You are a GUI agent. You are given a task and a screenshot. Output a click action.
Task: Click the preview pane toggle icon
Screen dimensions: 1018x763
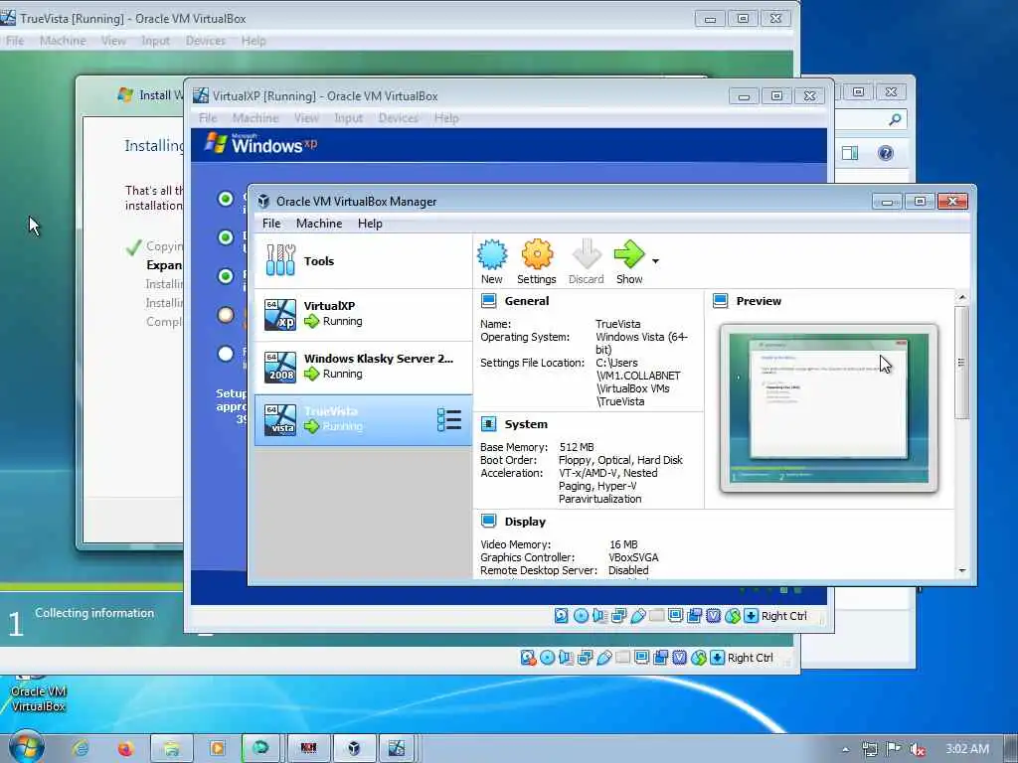click(x=850, y=153)
